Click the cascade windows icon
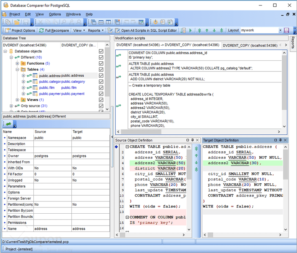 [x=93, y=22]
